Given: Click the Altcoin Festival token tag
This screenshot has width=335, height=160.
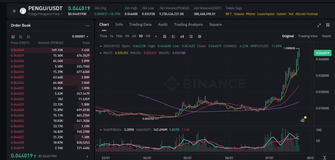Looking at the screenshot, I should pos(307,14).
